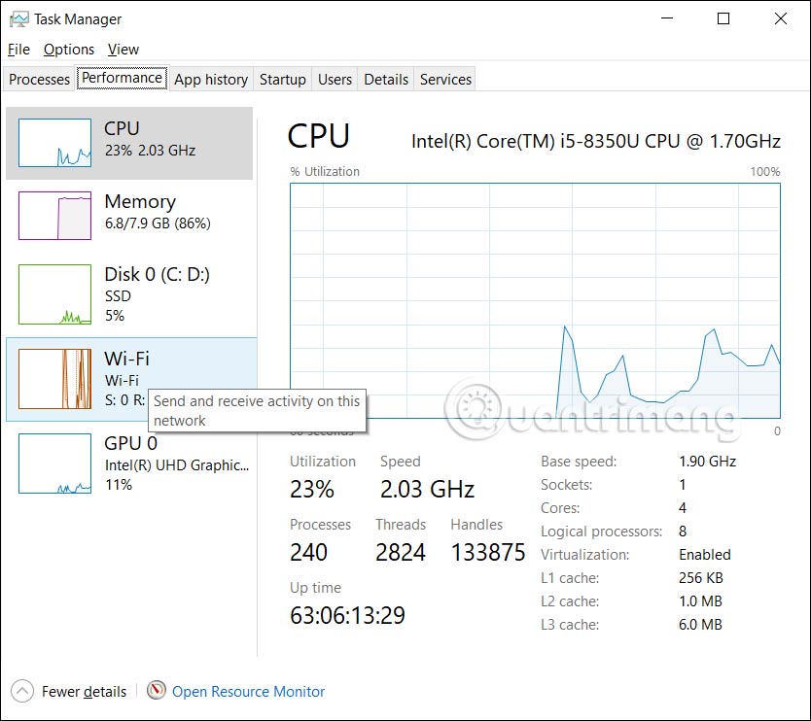The image size is (811, 721).
Task: Maximize the Task Manager window
Action: 723,18
